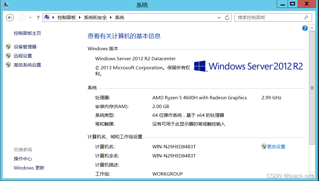Expand the chevron after the computer icon
319x181 pixels.
pyautogui.click(x=53, y=18)
